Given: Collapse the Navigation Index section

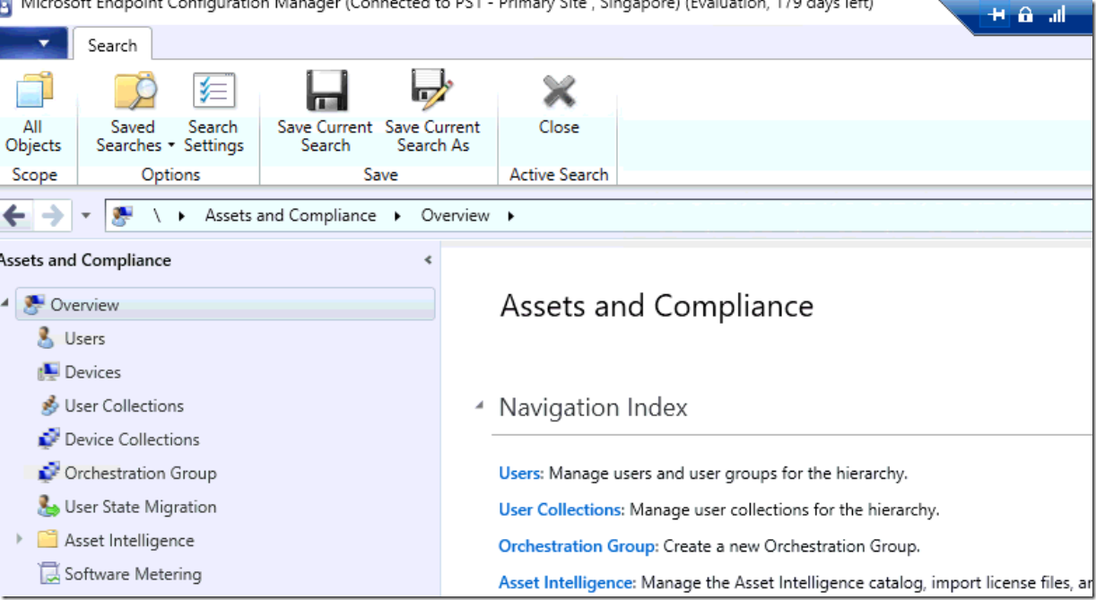Looking at the screenshot, I should click(481, 406).
